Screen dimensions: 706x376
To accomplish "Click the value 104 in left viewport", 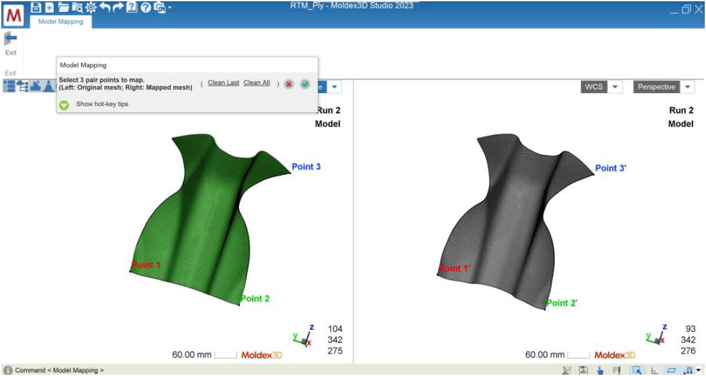I will pyautogui.click(x=335, y=329).
